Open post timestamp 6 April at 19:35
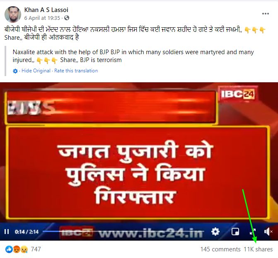 coord(42,18)
